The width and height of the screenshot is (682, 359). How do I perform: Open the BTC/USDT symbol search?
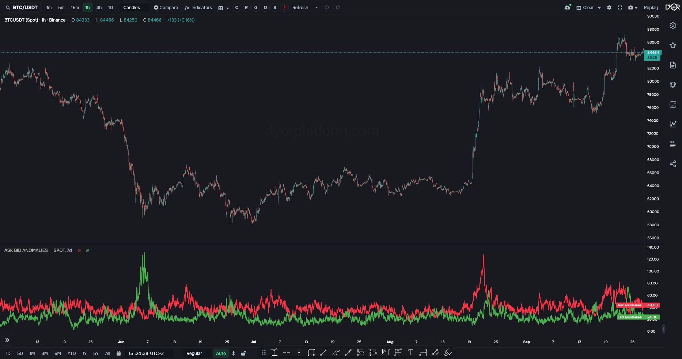[x=22, y=7]
